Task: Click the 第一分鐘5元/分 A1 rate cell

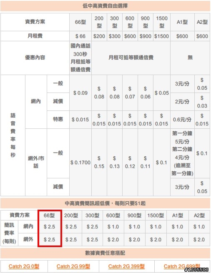Action: [x=182, y=153]
